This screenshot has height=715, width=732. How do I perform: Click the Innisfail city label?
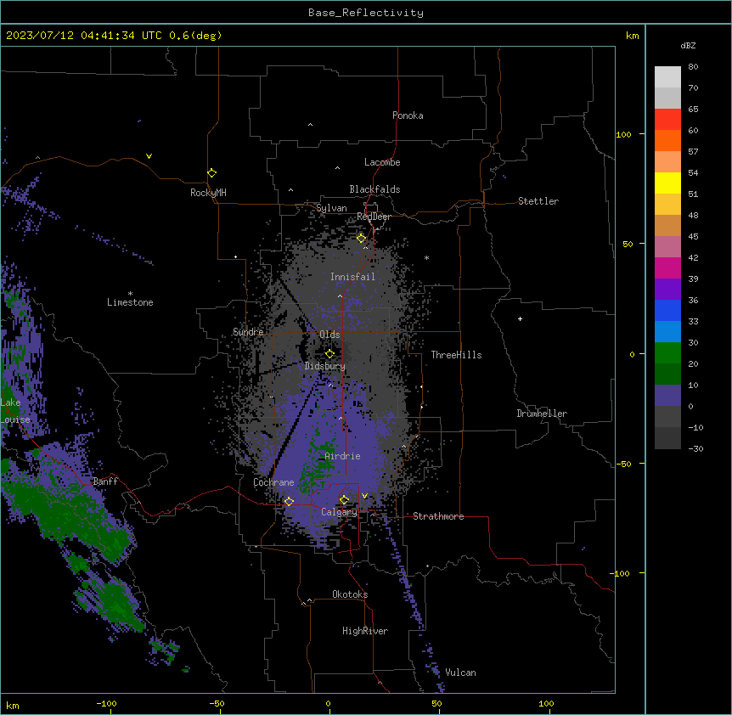352,277
